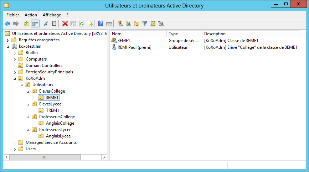309x172 pixels.
Task: Create a new user with toolbar icon
Action: [120, 24]
